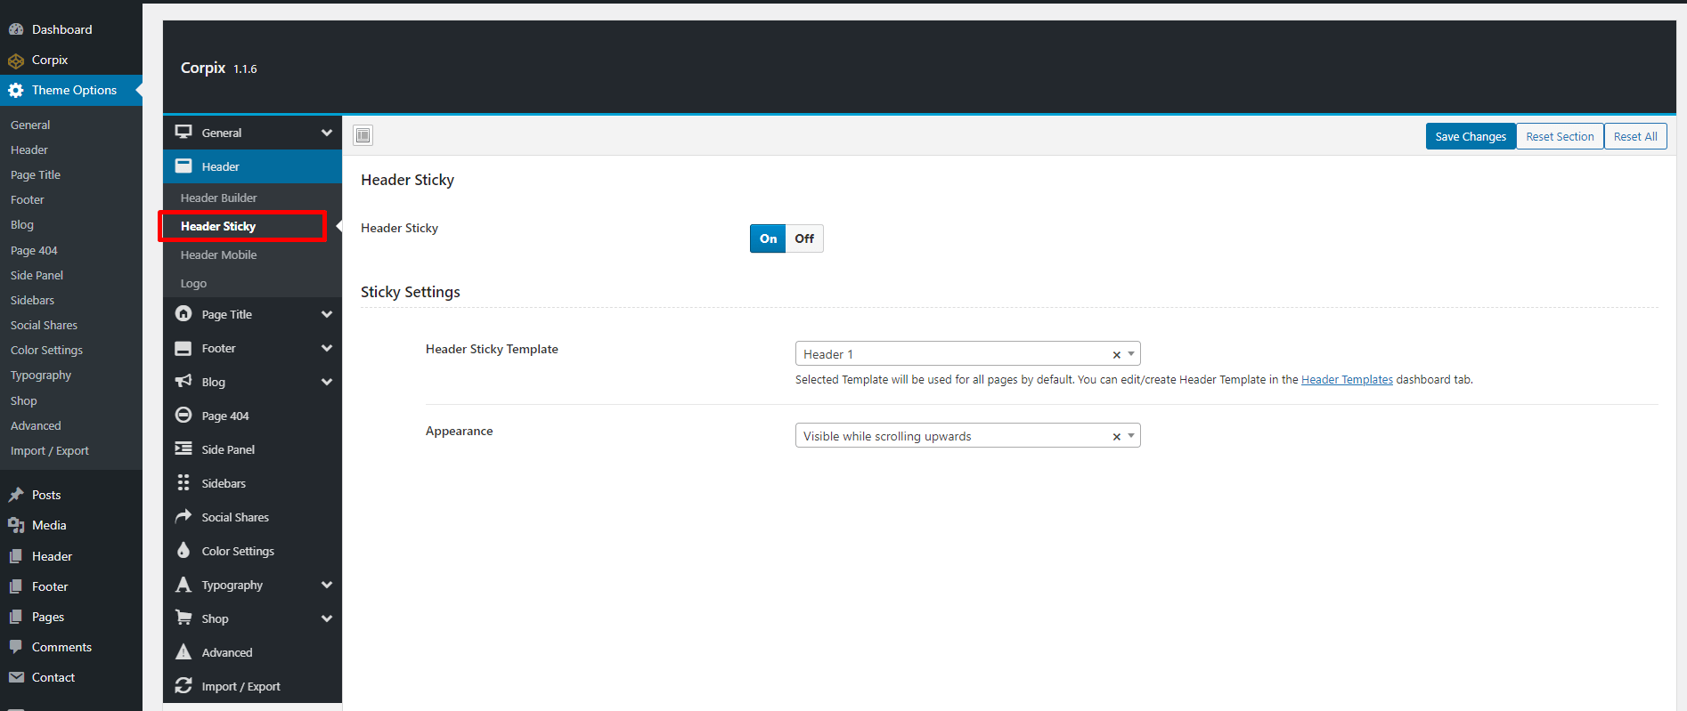
Task: Click the Save Changes button
Action: pyautogui.click(x=1471, y=136)
